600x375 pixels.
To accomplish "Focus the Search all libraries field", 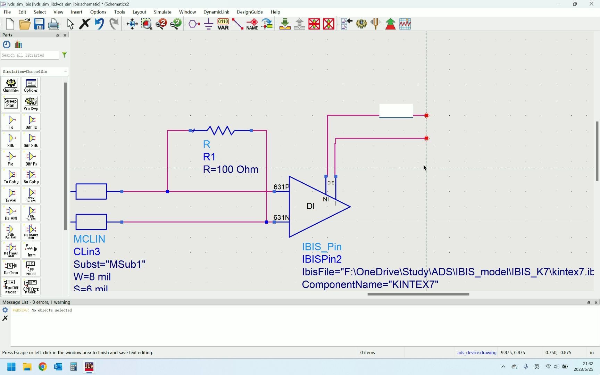I will point(30,55).
